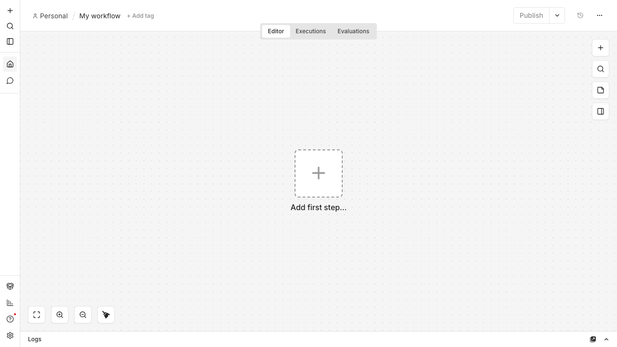
Task: Click the Add first step... label
Action: 319,207
